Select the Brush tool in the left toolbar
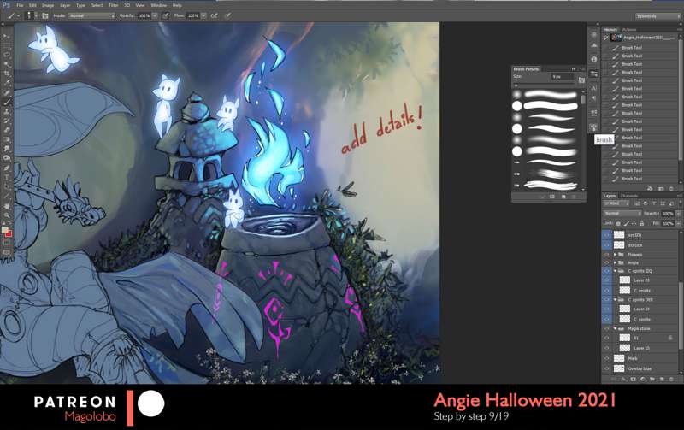The height and width of the screenshot is (430, 684). tap(7, 102)
